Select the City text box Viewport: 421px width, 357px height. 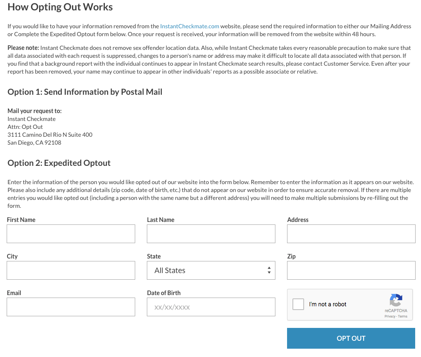tap(71, 271)
